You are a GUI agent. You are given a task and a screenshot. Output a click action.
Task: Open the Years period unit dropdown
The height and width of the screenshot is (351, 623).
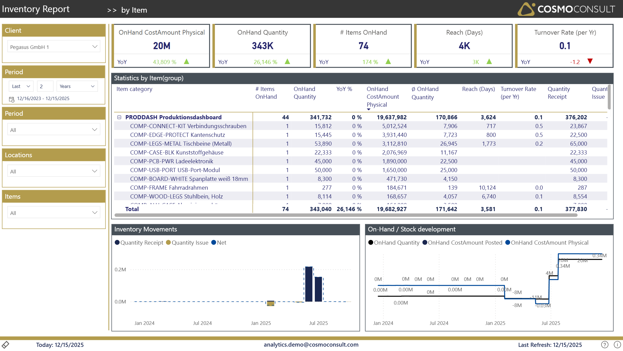click(x=77, y=86)
